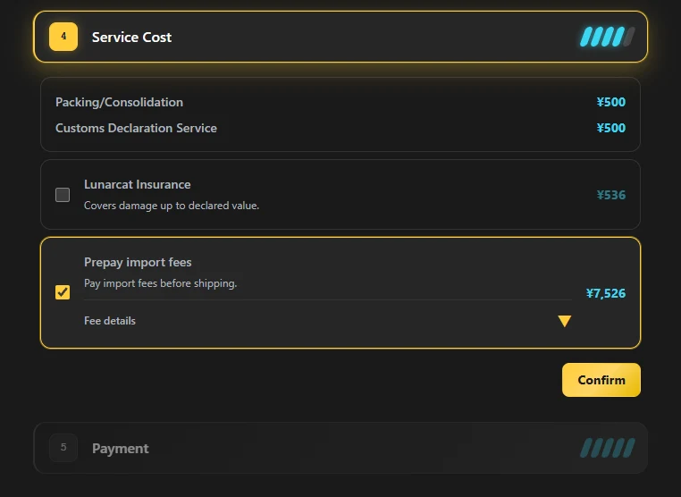Click the Packing/Consolidation ¥500 price
The image size is (681, 497).
(x=611, y=102)
